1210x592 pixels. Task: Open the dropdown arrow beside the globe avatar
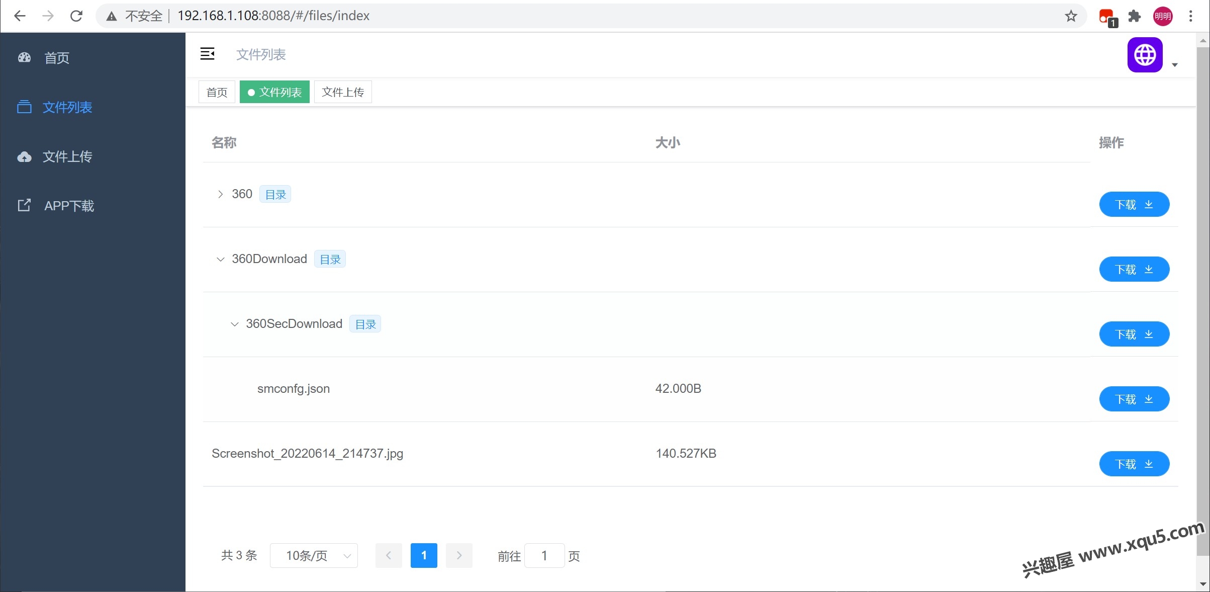pyautogui.click(x=1175, y=64)
